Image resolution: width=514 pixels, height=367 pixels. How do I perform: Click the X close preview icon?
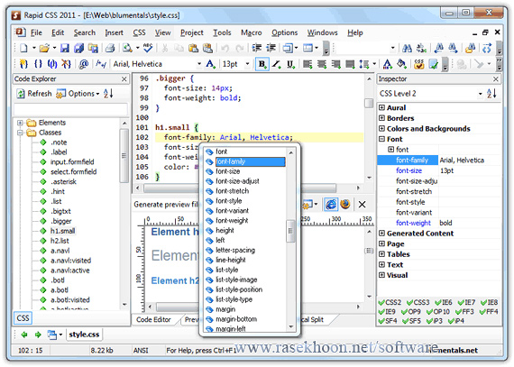(x=362, y=205)
